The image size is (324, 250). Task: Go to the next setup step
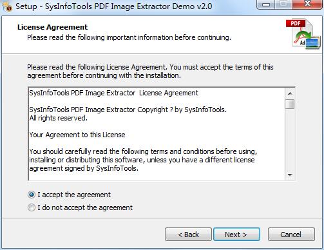pos(236,235)
